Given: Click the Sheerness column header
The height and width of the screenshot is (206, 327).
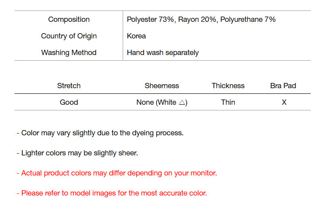Looking at the screenshot, I should tap(162, 86).
